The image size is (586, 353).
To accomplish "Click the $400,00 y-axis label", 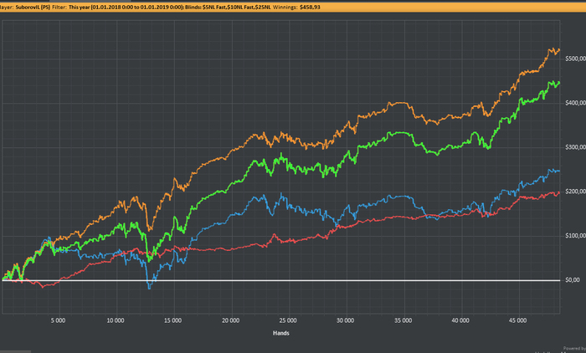I will [576, 103].
